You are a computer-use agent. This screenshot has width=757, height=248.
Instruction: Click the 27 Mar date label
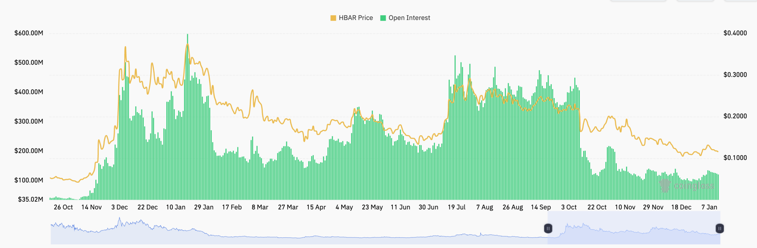pos(288,207)
